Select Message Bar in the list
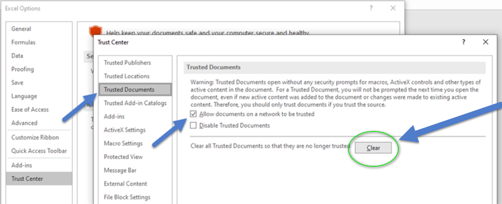The image size is (502, 204). pos(120,170)
